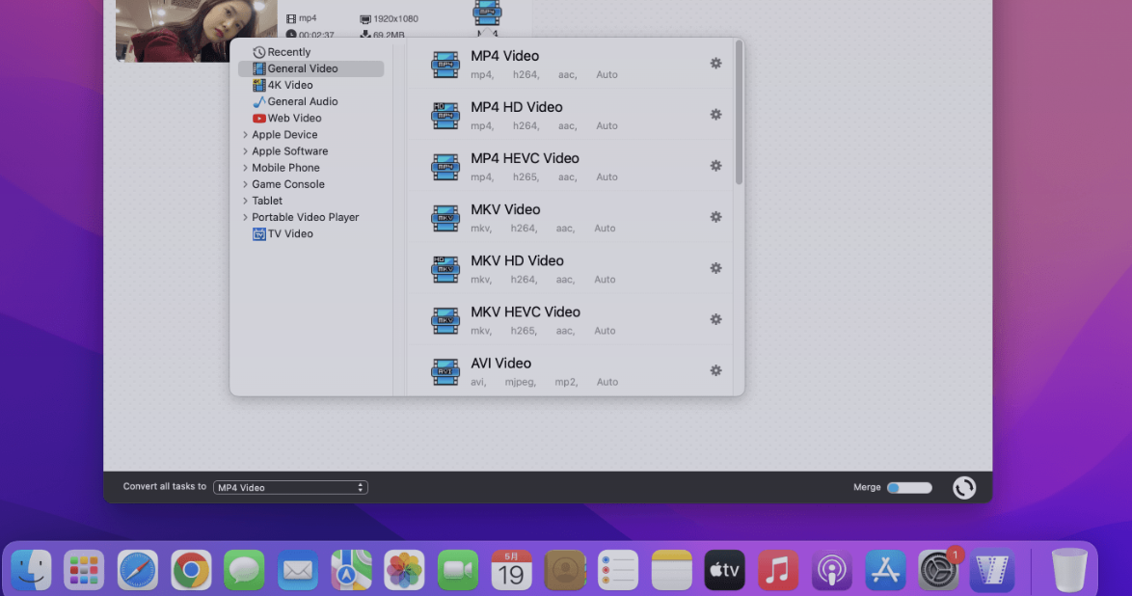Image resolution: width=1132 pixels, height=596 pixels.
Task: Click the MKV HEVC Video format icon
Action: pos(445,321)
